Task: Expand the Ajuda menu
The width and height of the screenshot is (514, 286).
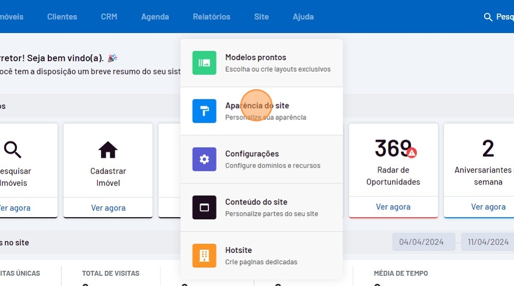Action: [x=303, y=17]
